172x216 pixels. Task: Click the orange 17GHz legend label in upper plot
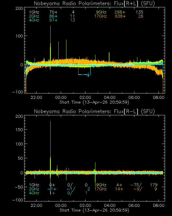[x=100, y=16]
